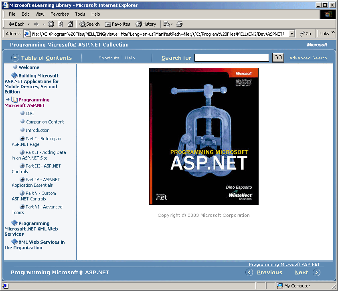Open the Tools menu
338x291 pixels.
click(80, 14)
